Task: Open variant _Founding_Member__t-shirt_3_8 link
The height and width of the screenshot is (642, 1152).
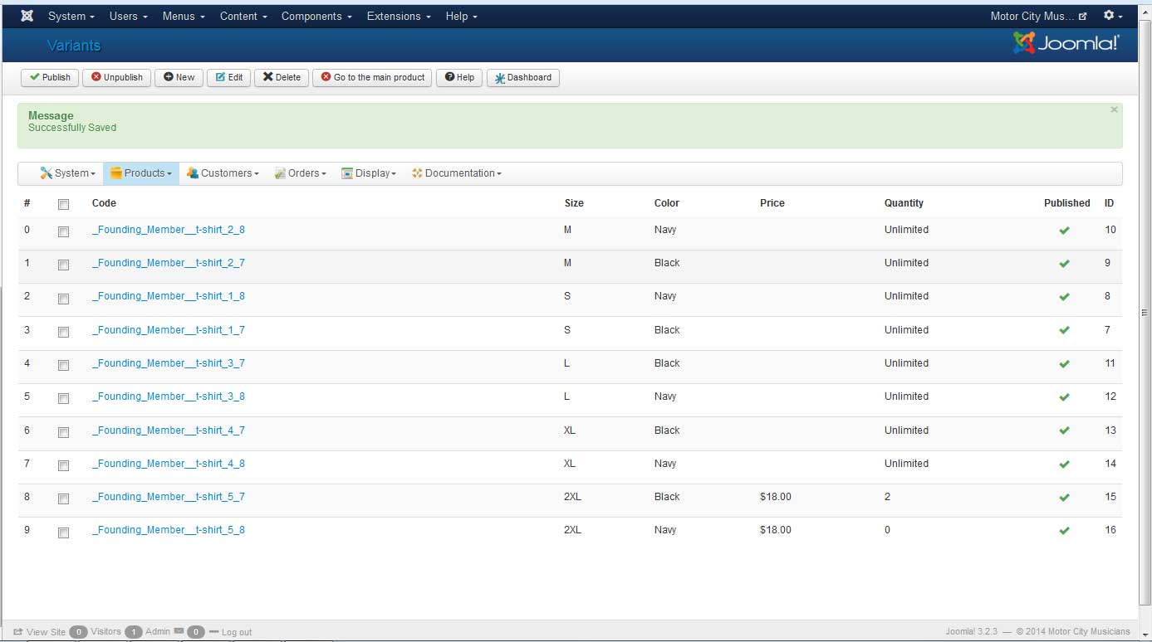Action: [x=168, y=396]
